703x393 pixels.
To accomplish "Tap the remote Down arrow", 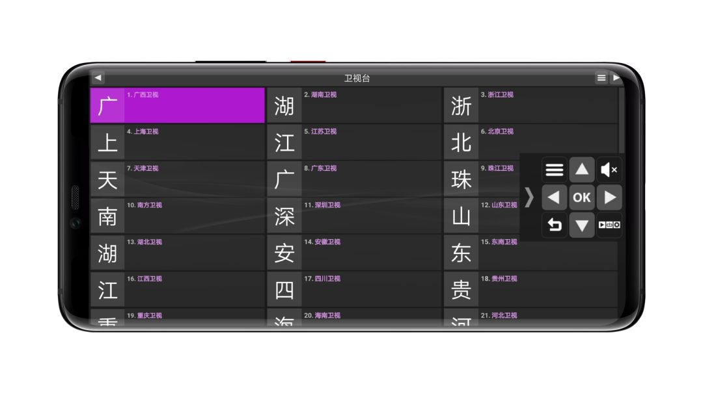I will (x=582, y=225).
